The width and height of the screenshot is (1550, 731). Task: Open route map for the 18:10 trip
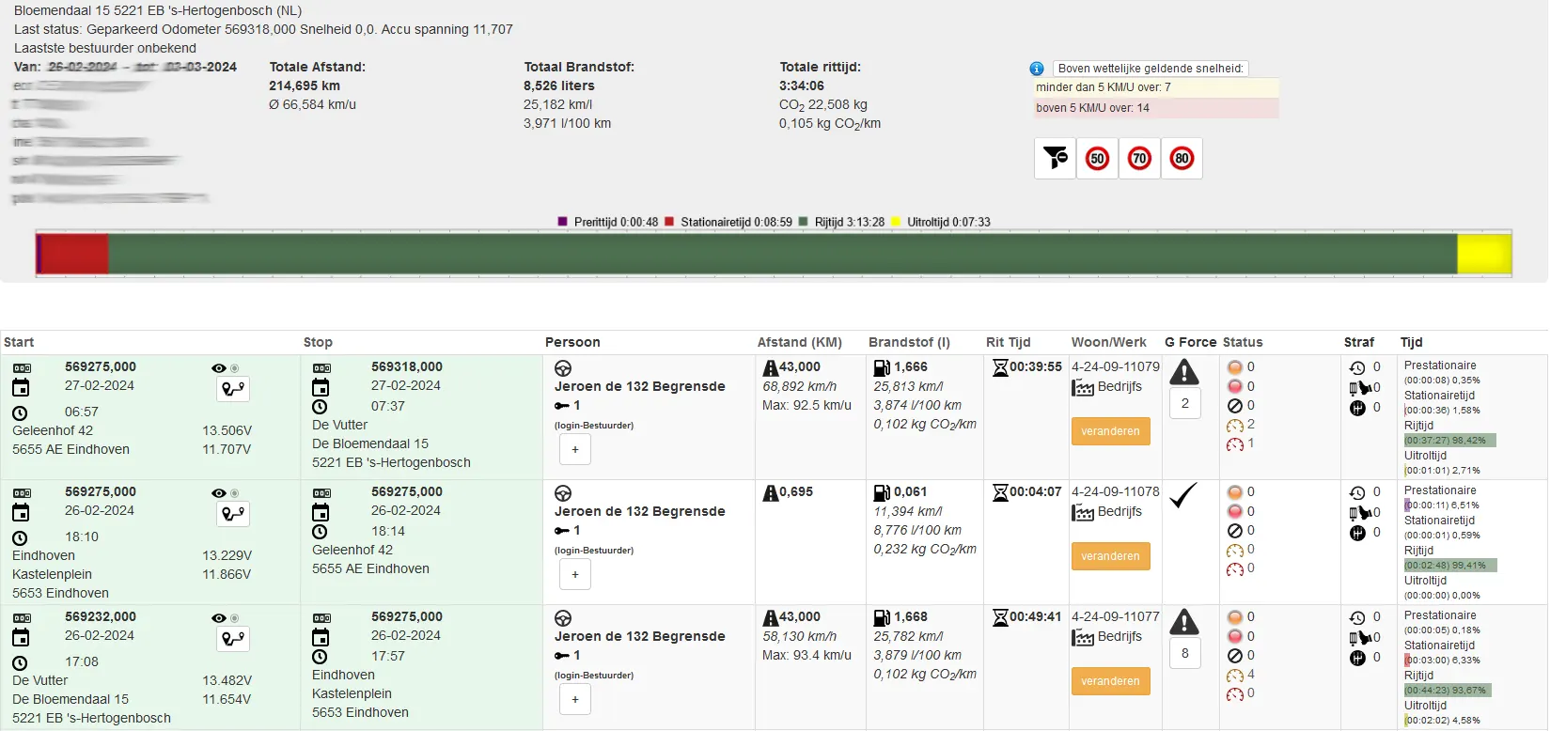tap(233, 514)
